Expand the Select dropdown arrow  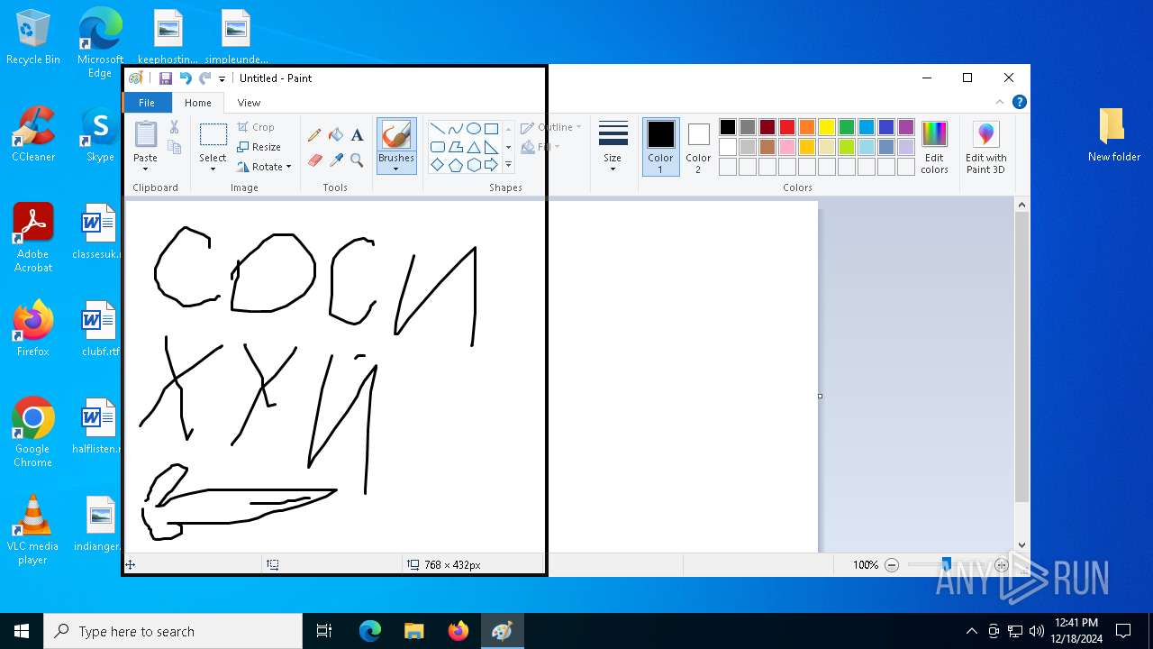coord(213,169)
